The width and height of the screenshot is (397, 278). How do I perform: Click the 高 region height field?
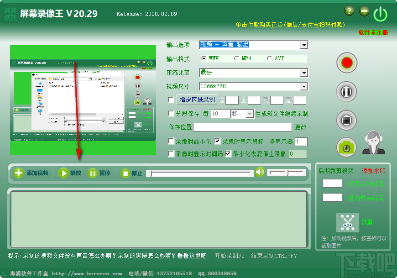[299, 100]
